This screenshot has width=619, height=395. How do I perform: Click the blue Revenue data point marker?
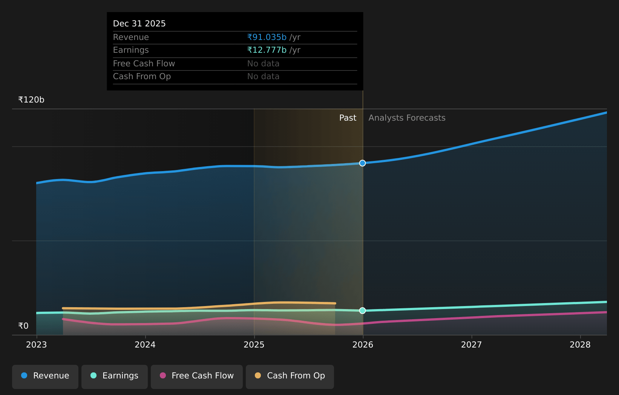362,163
